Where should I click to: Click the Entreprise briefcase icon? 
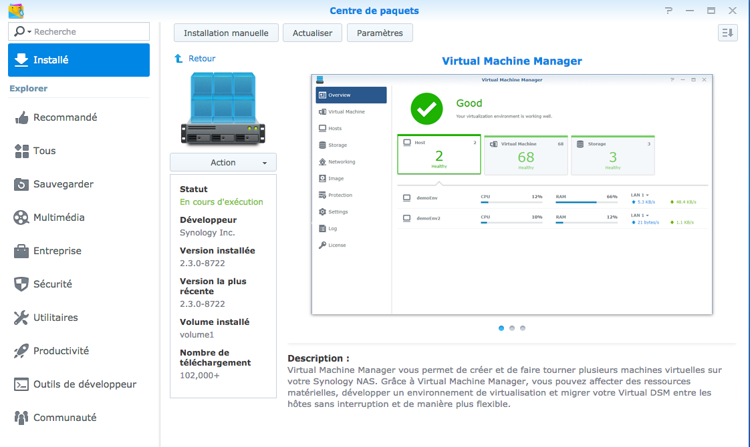(x=21, y=252)
